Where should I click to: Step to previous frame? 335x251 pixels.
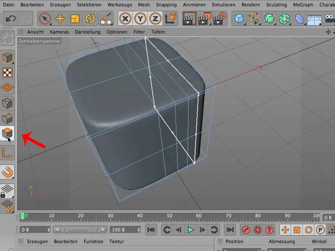coord(178,230)
